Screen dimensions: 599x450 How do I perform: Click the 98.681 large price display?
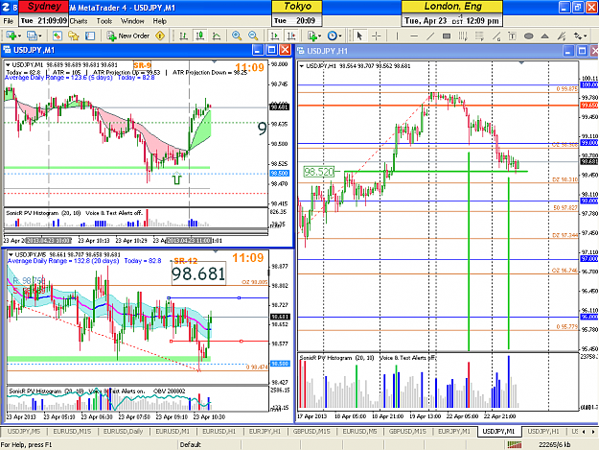pos(198,273)
